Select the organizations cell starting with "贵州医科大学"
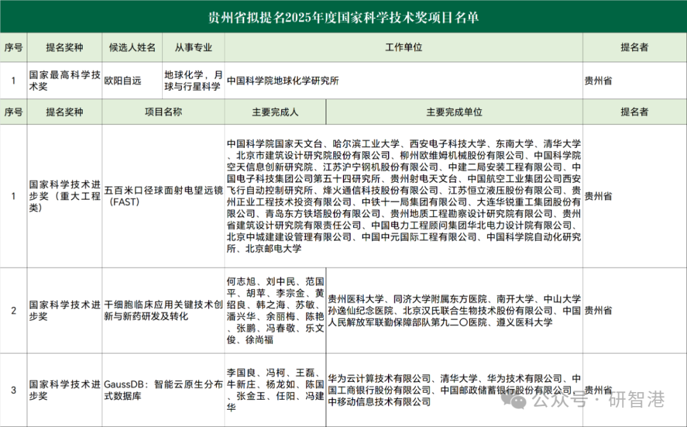This screenshot has height=427, width=687. click(454, 311)
